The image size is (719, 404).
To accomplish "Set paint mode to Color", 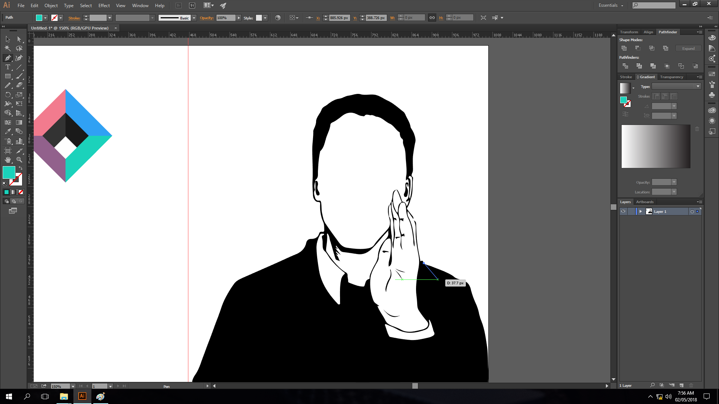I will [6, 192].
